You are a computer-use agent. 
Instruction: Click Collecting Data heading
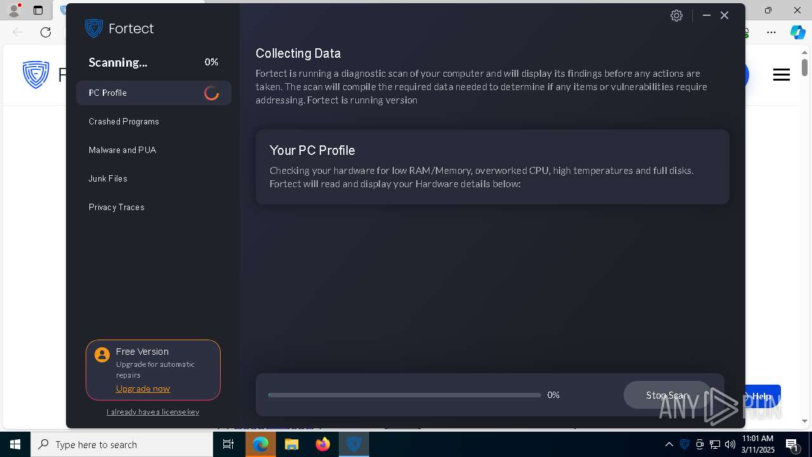coord(298,53)
